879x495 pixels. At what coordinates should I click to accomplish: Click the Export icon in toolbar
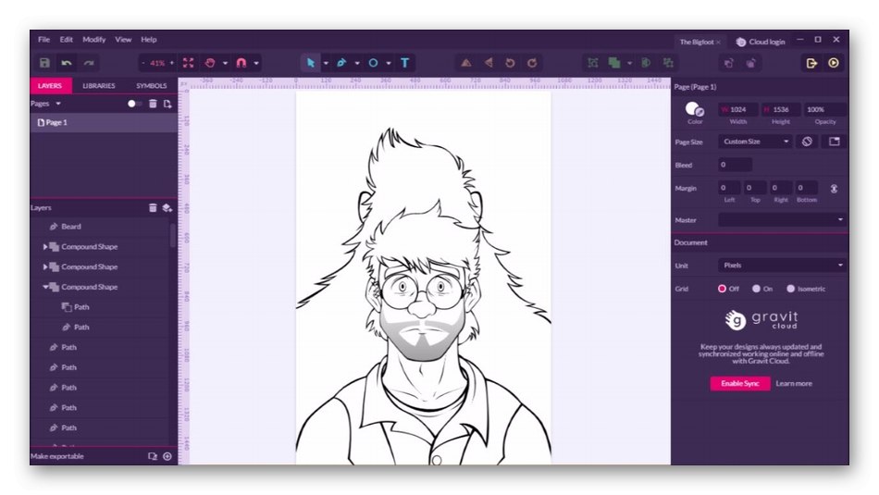pyautogui.click(x=811, y=63)
